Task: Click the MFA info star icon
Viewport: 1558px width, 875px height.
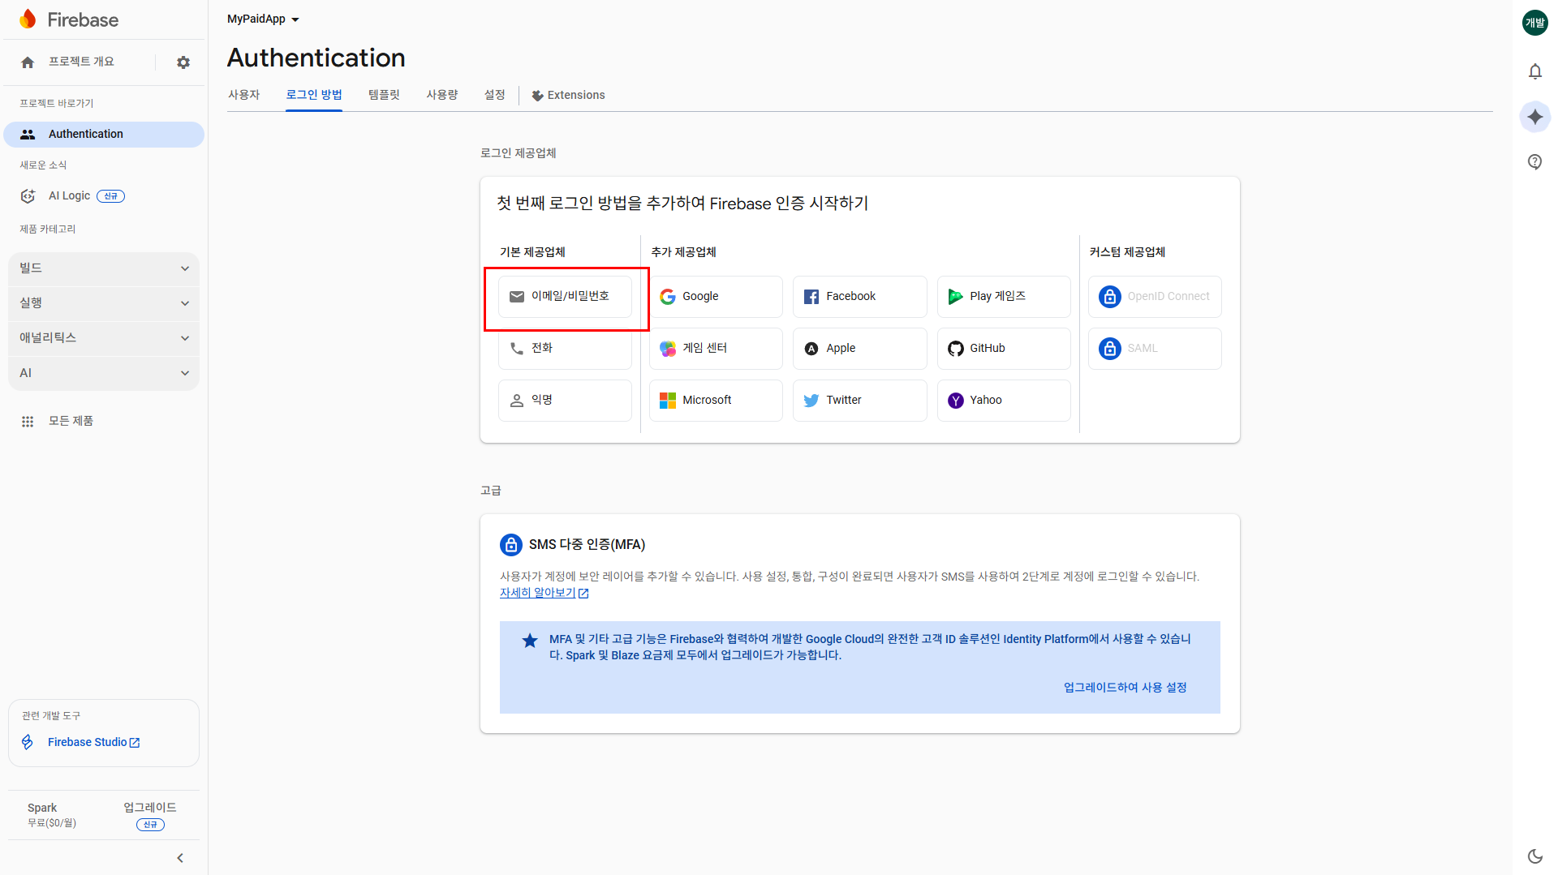Action: (530, 641)
